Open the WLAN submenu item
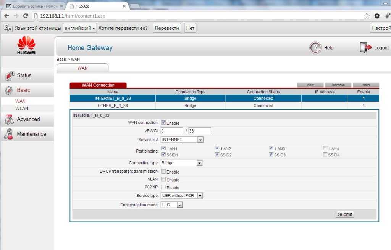Viewport: 391px width, 250px height. pos(21,108)
